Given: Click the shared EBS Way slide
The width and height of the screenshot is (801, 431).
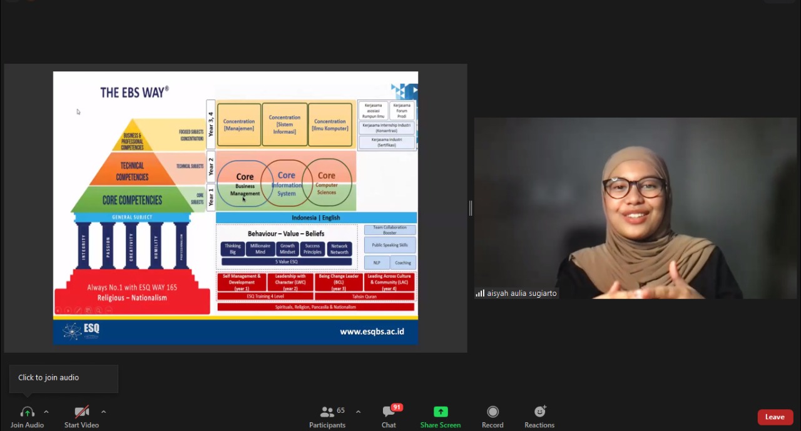Looking at the screenshot, I should coord(235,208).
